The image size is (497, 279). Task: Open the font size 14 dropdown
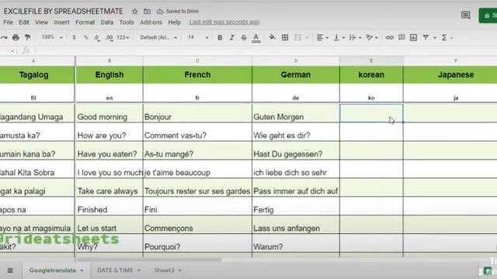198,38
